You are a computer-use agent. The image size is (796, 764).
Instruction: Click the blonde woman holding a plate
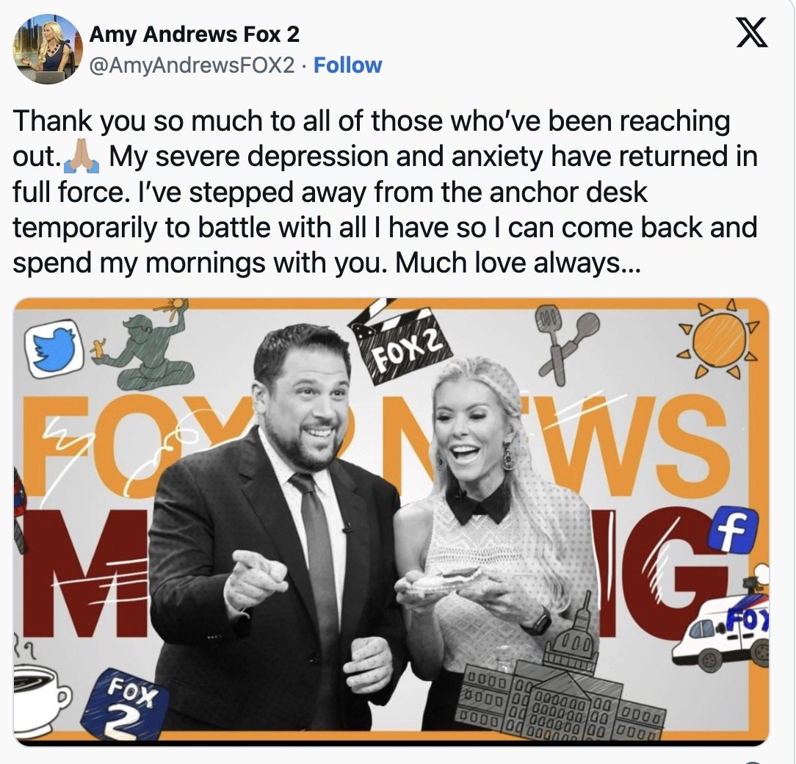click(498, 549)
